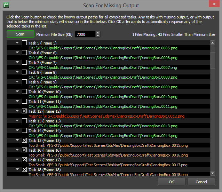Viewport: 222px width, 192px height.
Task: Select the missing DancingBox.0012.png path line
Action: (106, 116)
